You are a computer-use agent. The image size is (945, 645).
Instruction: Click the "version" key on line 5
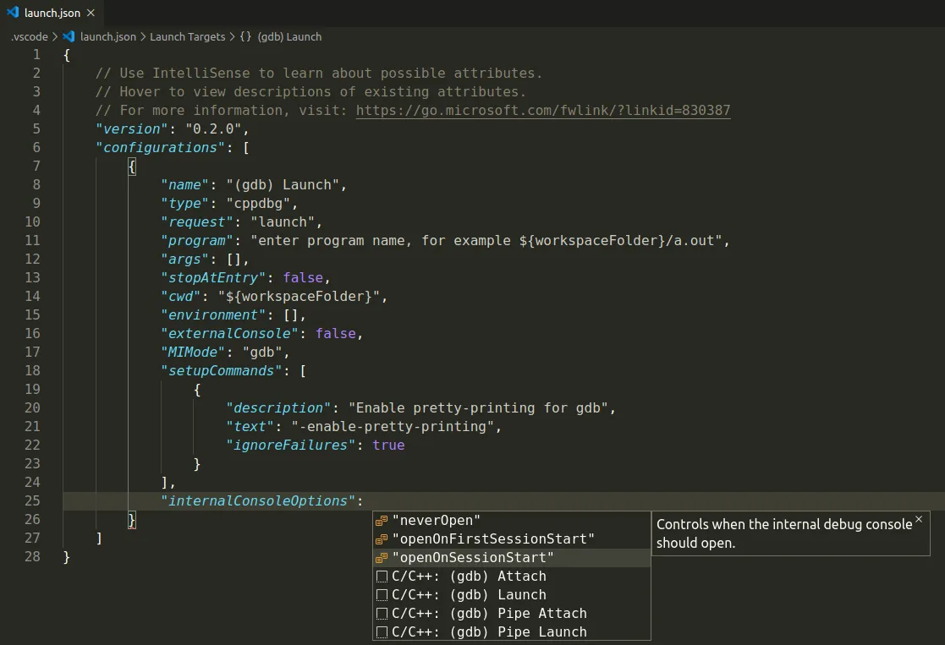point(131,128)
